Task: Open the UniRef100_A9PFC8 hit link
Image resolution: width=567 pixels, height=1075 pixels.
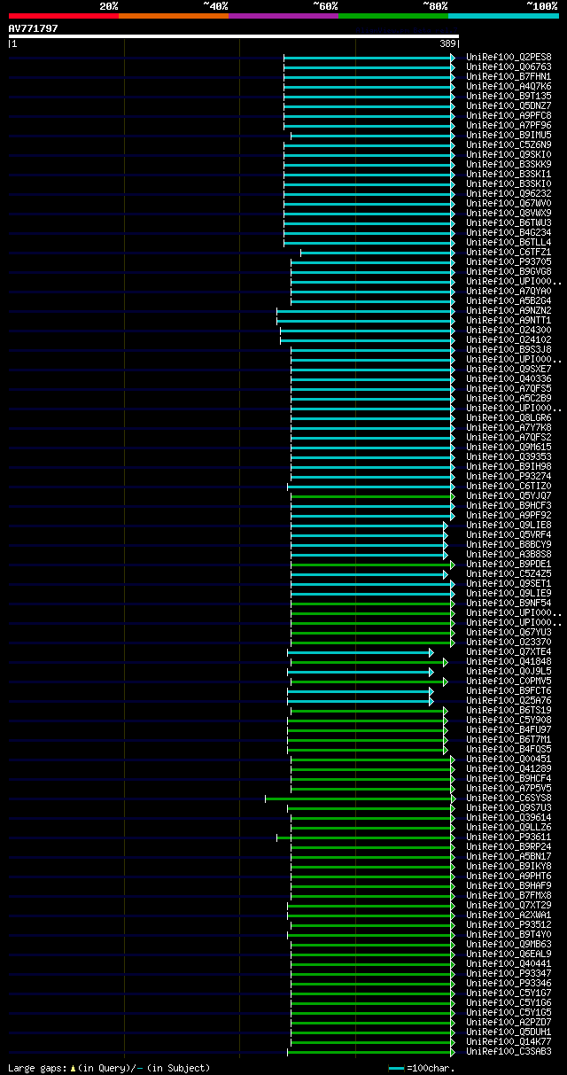Action: tap(509, 116)
